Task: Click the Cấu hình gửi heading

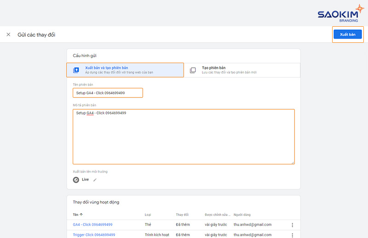Action: [x=85, y=56]
